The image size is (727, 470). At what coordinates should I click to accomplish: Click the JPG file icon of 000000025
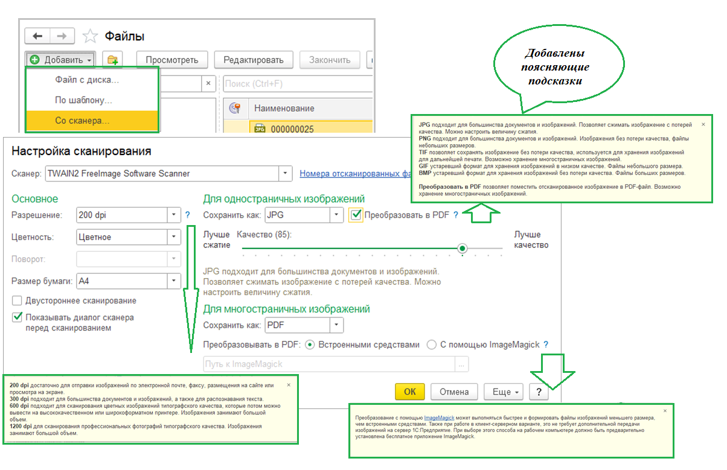pos(260,129)
